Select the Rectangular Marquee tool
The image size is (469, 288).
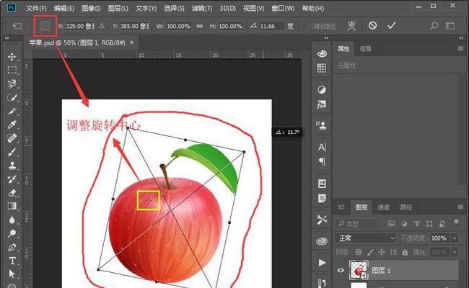(x=12, y=70)
